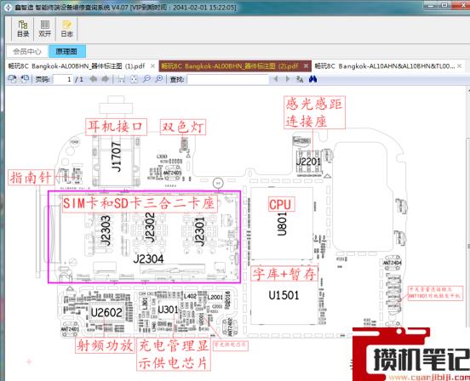Find next search result triangle
The width and height of the screenshot is (470, 381).
click(288, 79)
